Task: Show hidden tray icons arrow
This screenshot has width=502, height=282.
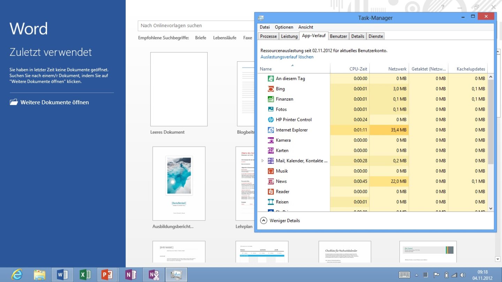Action: tap(417, 275)
